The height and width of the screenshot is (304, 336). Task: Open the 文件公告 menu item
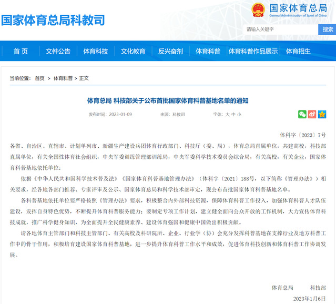pyautogui.click(x=58, y=51)
